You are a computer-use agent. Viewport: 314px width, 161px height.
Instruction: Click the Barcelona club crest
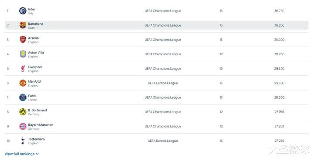(23, 25)
